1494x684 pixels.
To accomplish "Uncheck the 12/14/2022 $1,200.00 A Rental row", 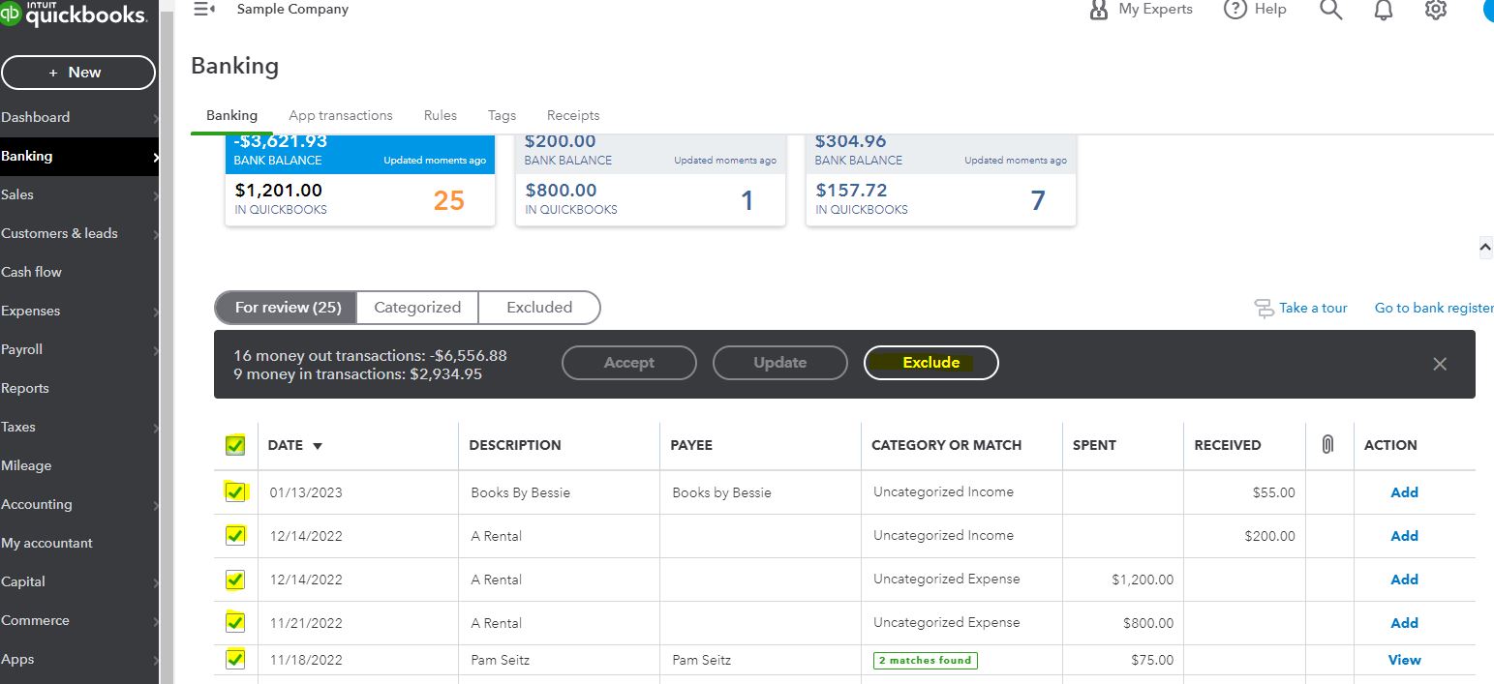I will tap(235, 580).
